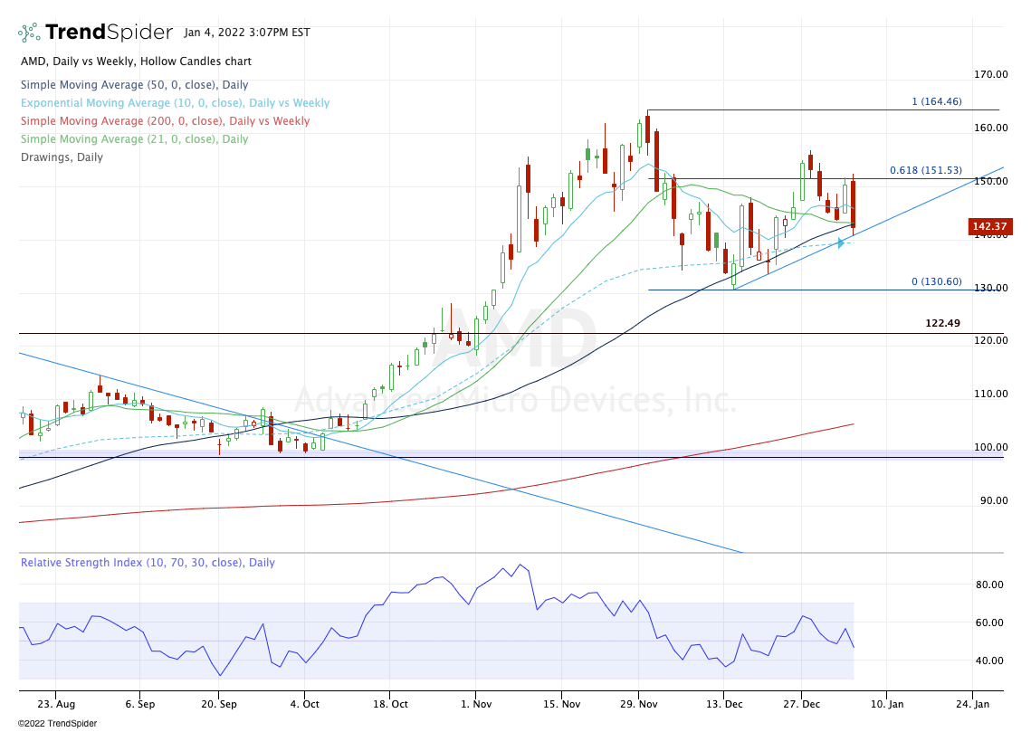This screenshot has width=1031, height=732.
Task: Click the RSI 60.00 axis label
Action: [989, 623]
